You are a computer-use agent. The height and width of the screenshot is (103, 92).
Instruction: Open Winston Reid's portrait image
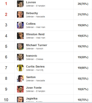[20, 36]
